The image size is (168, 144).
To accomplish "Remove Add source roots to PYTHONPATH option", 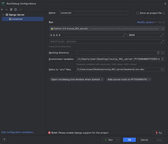I will point(149,79).
